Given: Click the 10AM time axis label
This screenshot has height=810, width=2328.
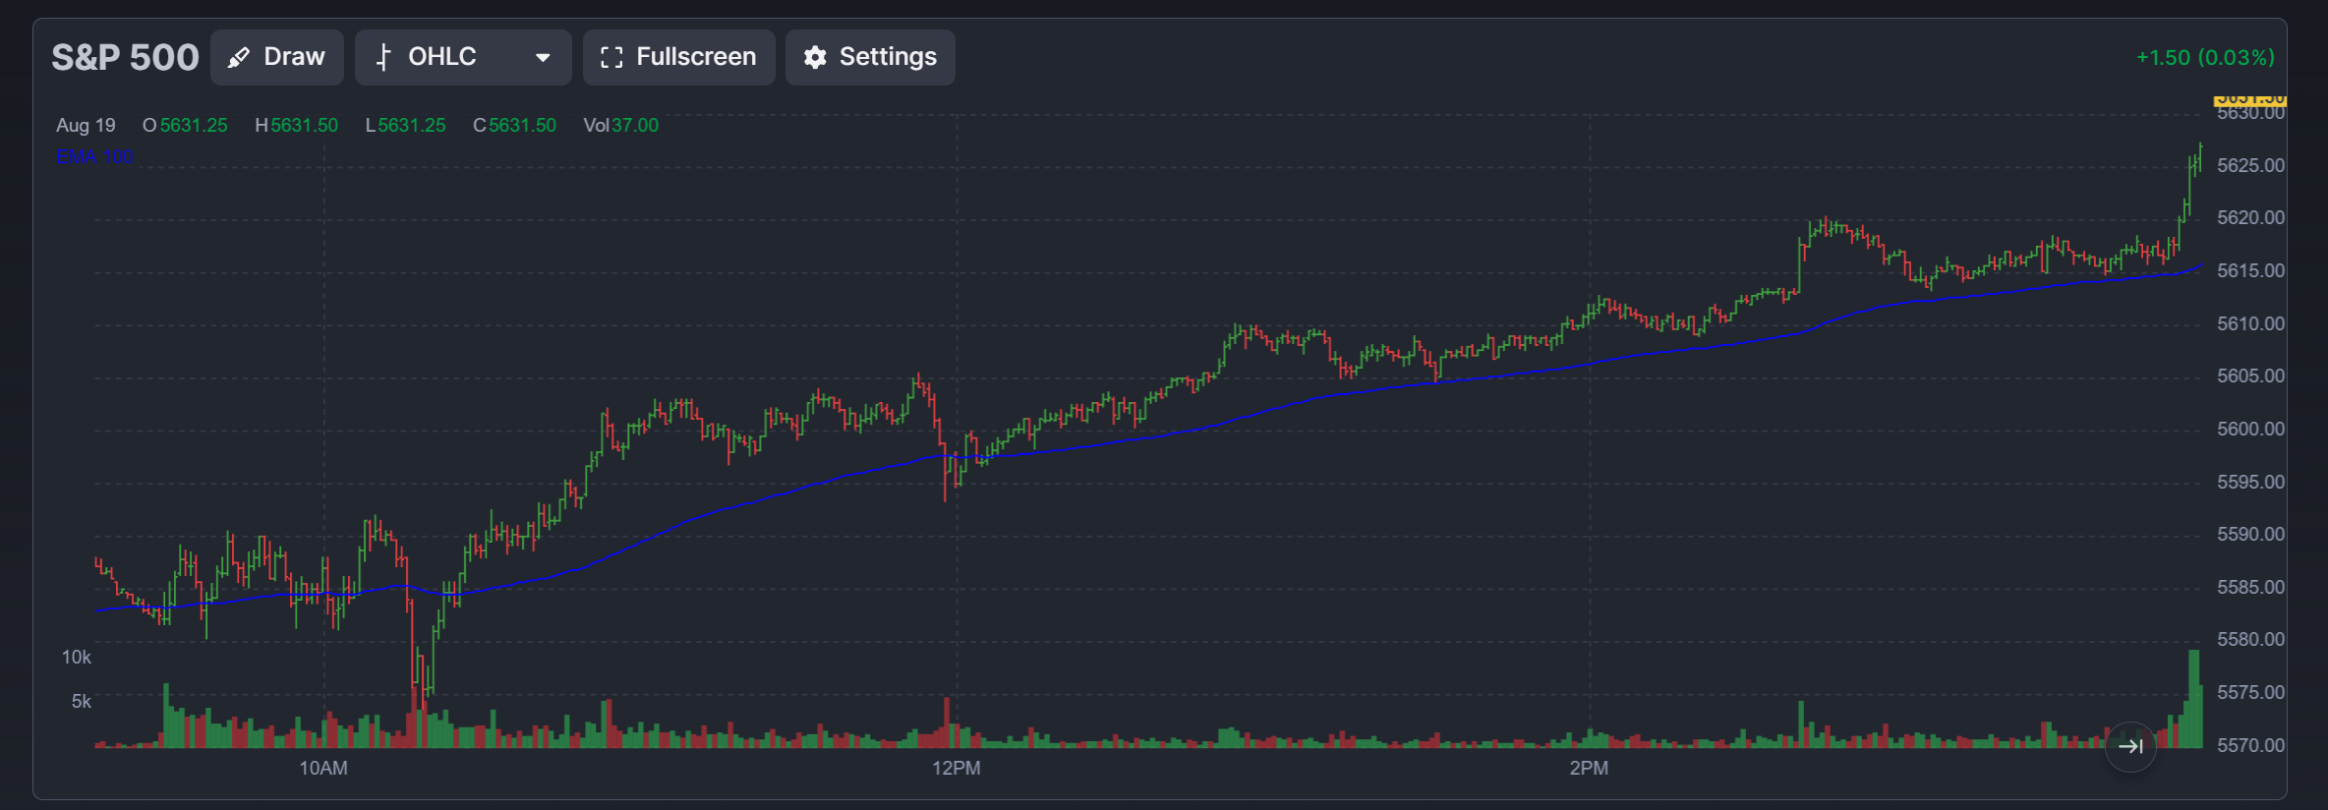Looking at the screenshot, I should coord(323,768).
